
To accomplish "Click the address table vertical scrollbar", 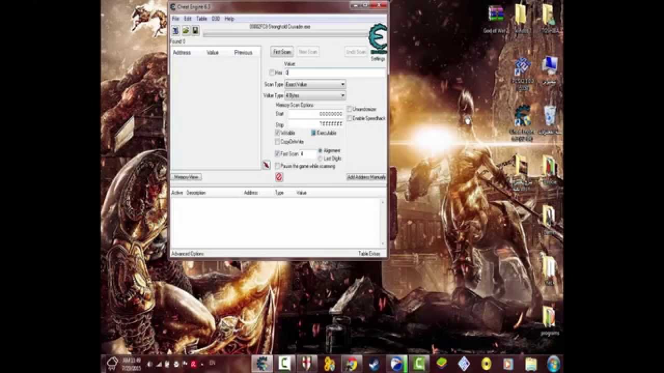I will (384, 223).
